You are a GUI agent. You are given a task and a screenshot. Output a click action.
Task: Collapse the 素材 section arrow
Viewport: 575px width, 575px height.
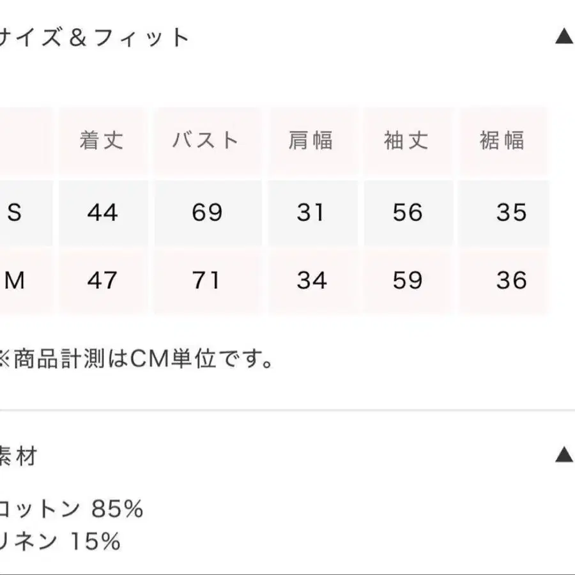[x=564, y=455]
